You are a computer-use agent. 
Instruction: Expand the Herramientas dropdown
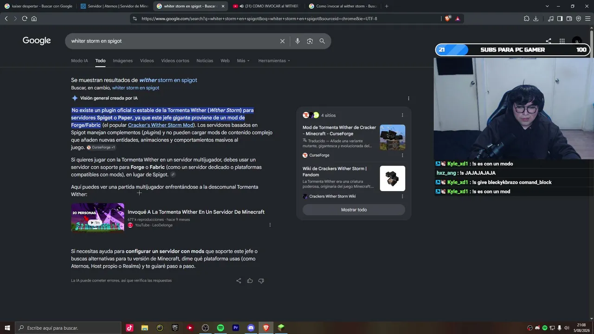coord(274,61)
